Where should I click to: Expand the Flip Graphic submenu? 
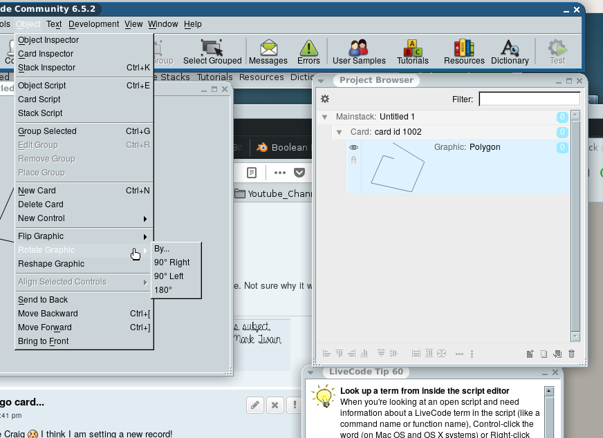point(84,236)
